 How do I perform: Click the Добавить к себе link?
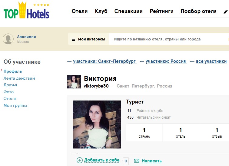tap(102, 160)
